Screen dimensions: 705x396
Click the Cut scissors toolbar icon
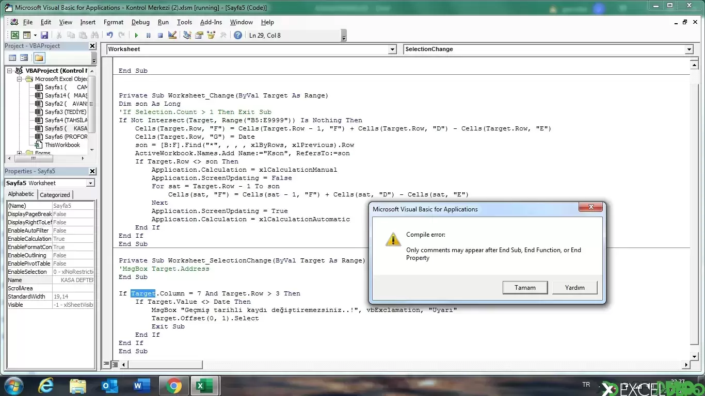(x=59, y=35)
